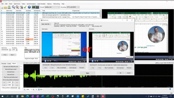Screen dimensions: 174x98
Task: Switch to the Create tab
Action: point(9,63)
